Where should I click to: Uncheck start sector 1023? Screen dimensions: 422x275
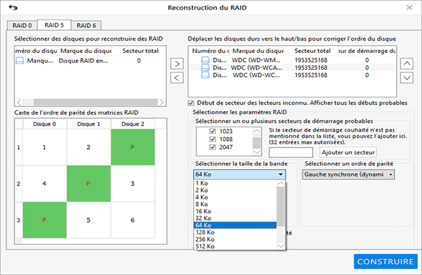pyautogui.click(x=211, y=131)
